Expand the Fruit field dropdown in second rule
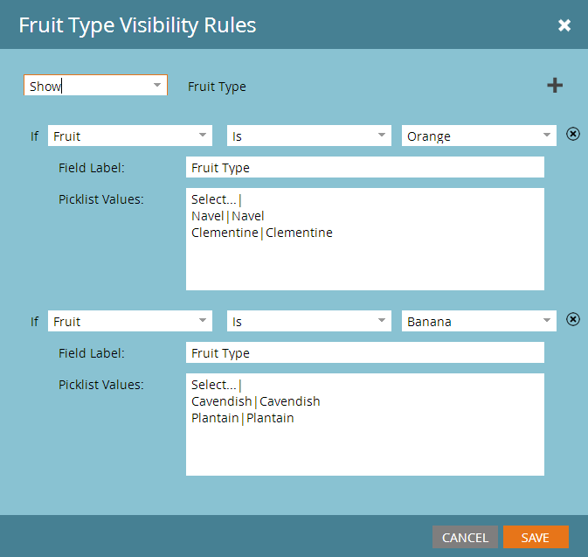 (130, 321)
